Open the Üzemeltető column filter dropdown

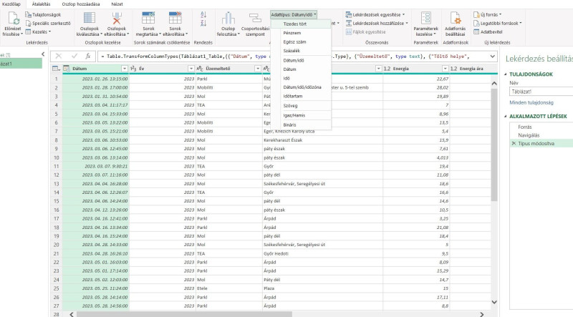click(258, 69)
